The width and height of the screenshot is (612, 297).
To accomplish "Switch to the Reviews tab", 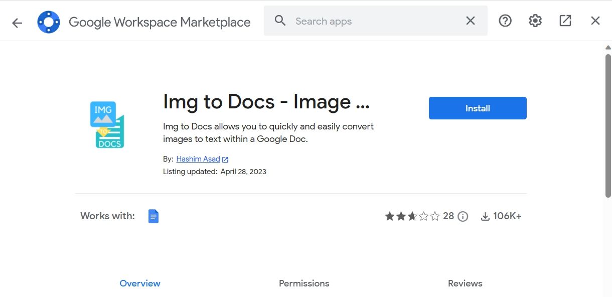I will (465, 283).
